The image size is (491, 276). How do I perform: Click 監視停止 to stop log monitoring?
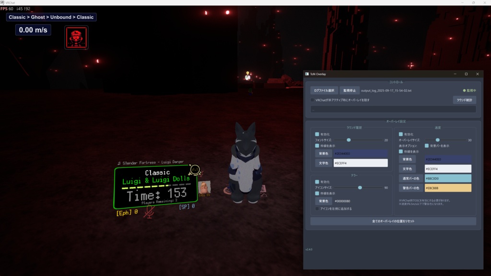(349, 90)
